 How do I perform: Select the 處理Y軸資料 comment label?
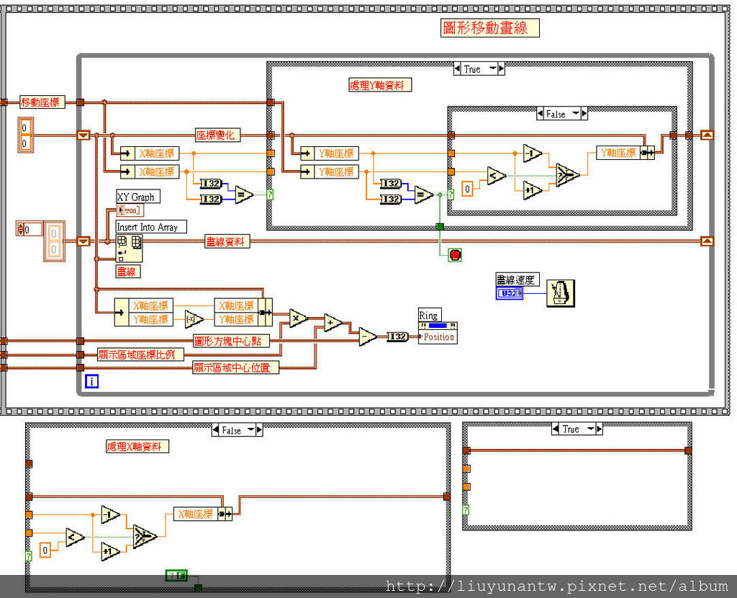coord(380,85)
